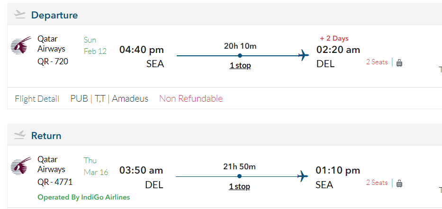Click the airplane arrow icon toward DEL
This screenshot has height=209, width=442.
coord(304,56)
